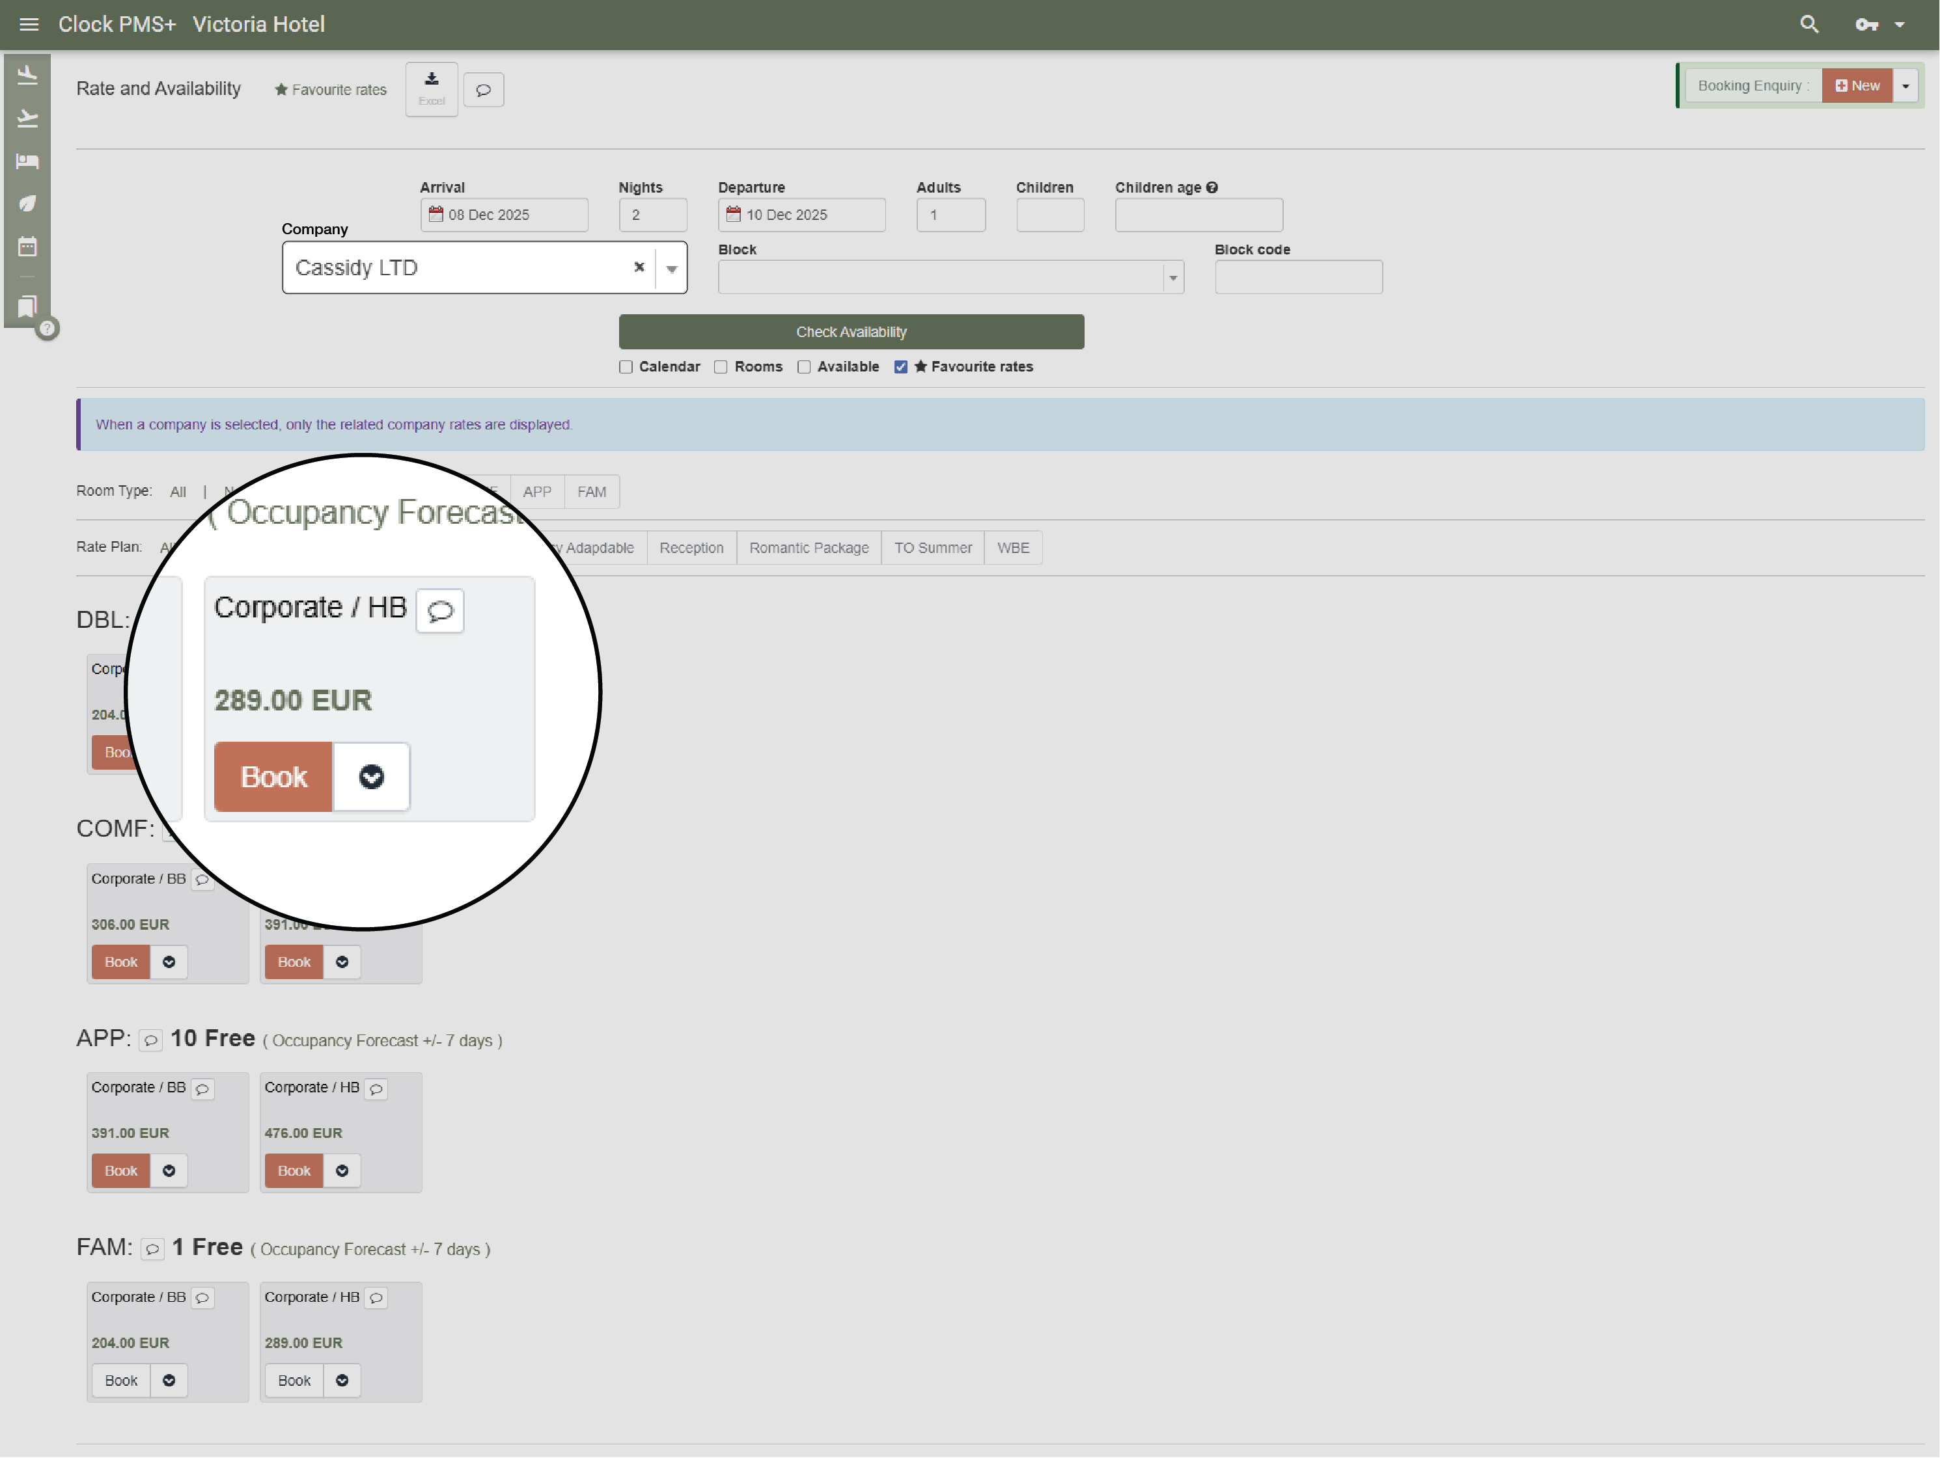Click the calendar icon in sidebar
The image size is (1940, 1458).
pyautogui.click(x=27, y=247)
